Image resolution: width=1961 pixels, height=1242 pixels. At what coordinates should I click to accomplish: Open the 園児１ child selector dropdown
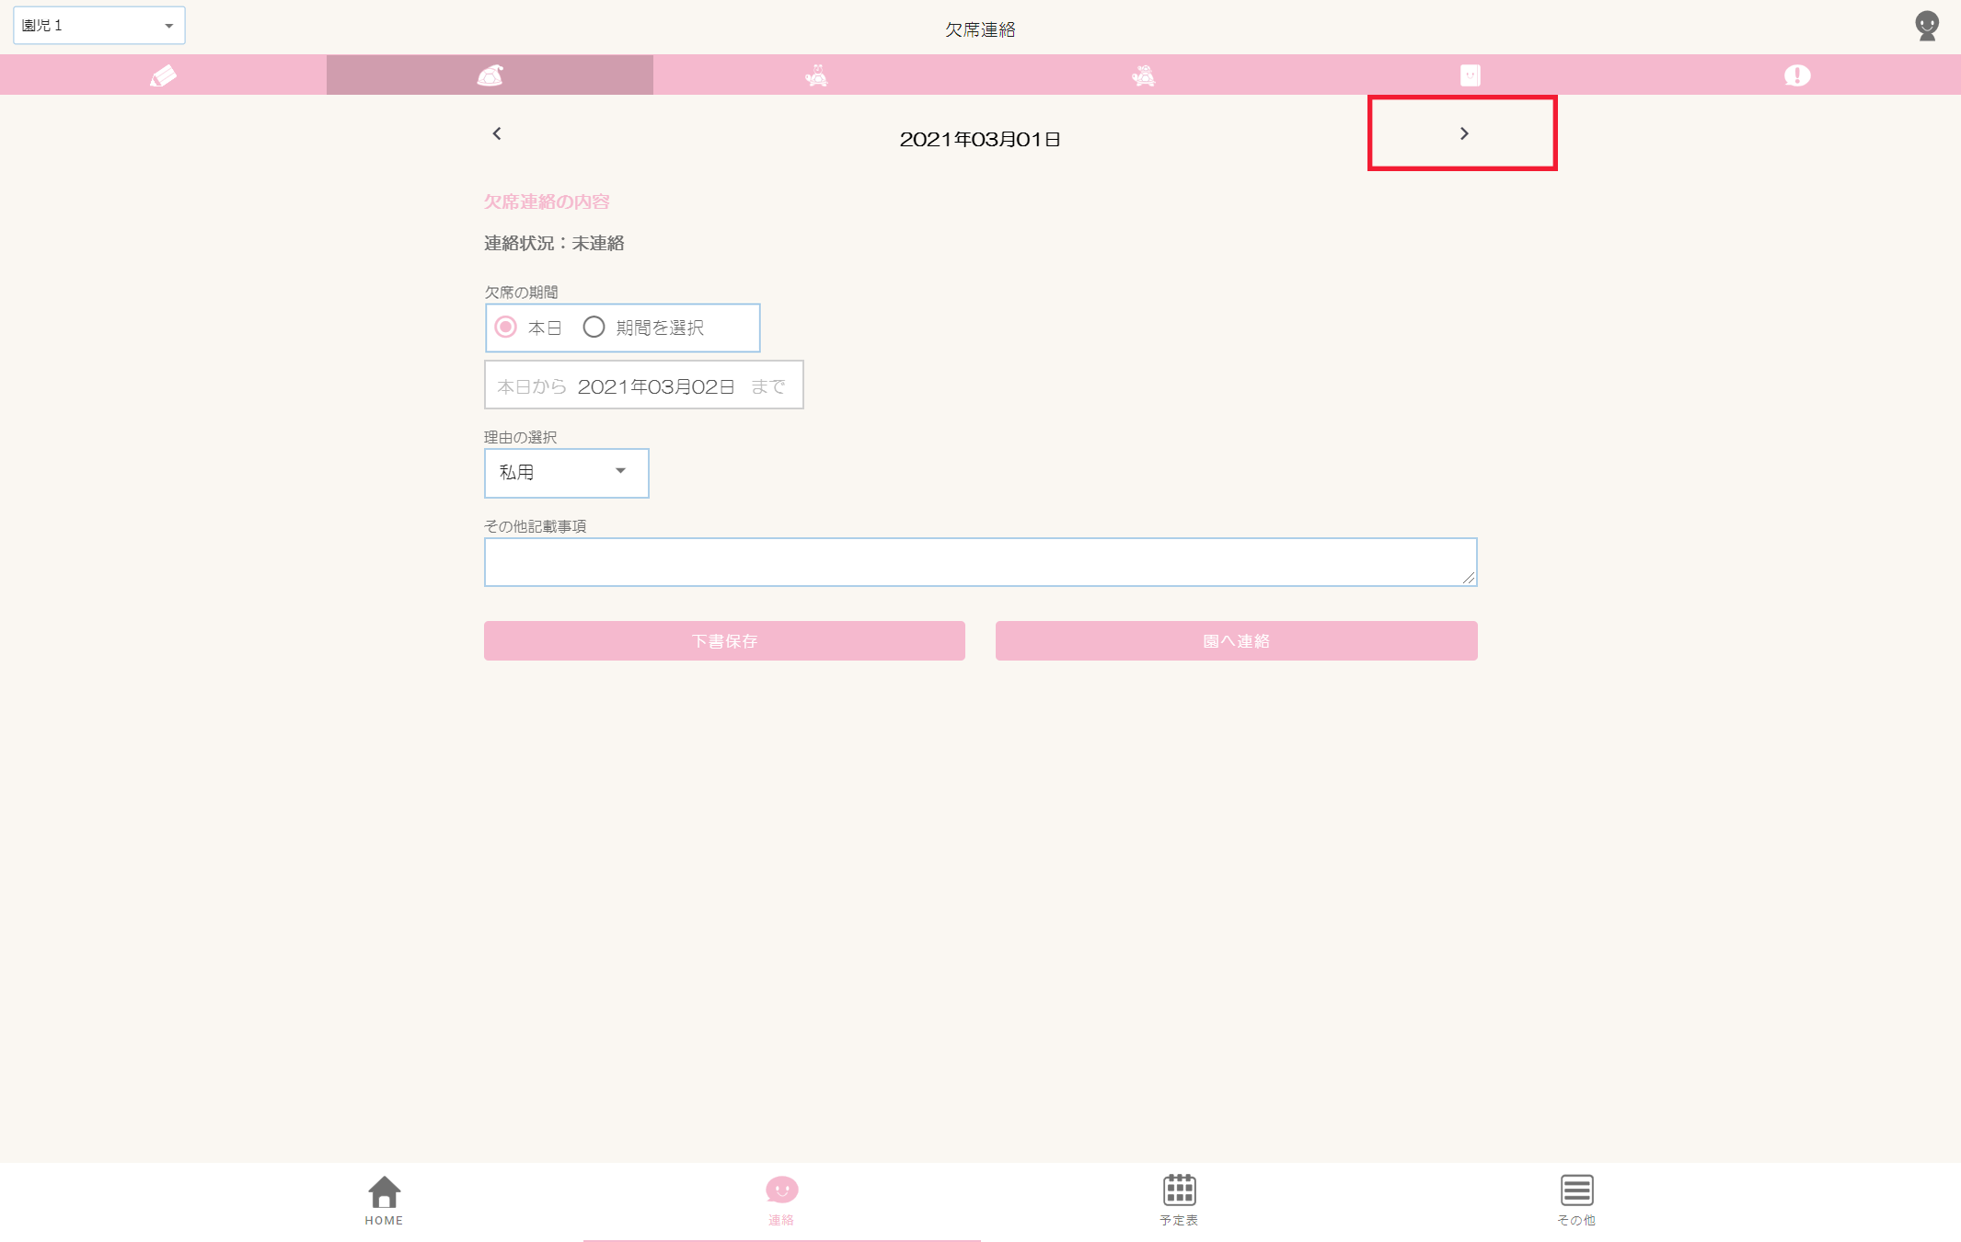point(98,25)
